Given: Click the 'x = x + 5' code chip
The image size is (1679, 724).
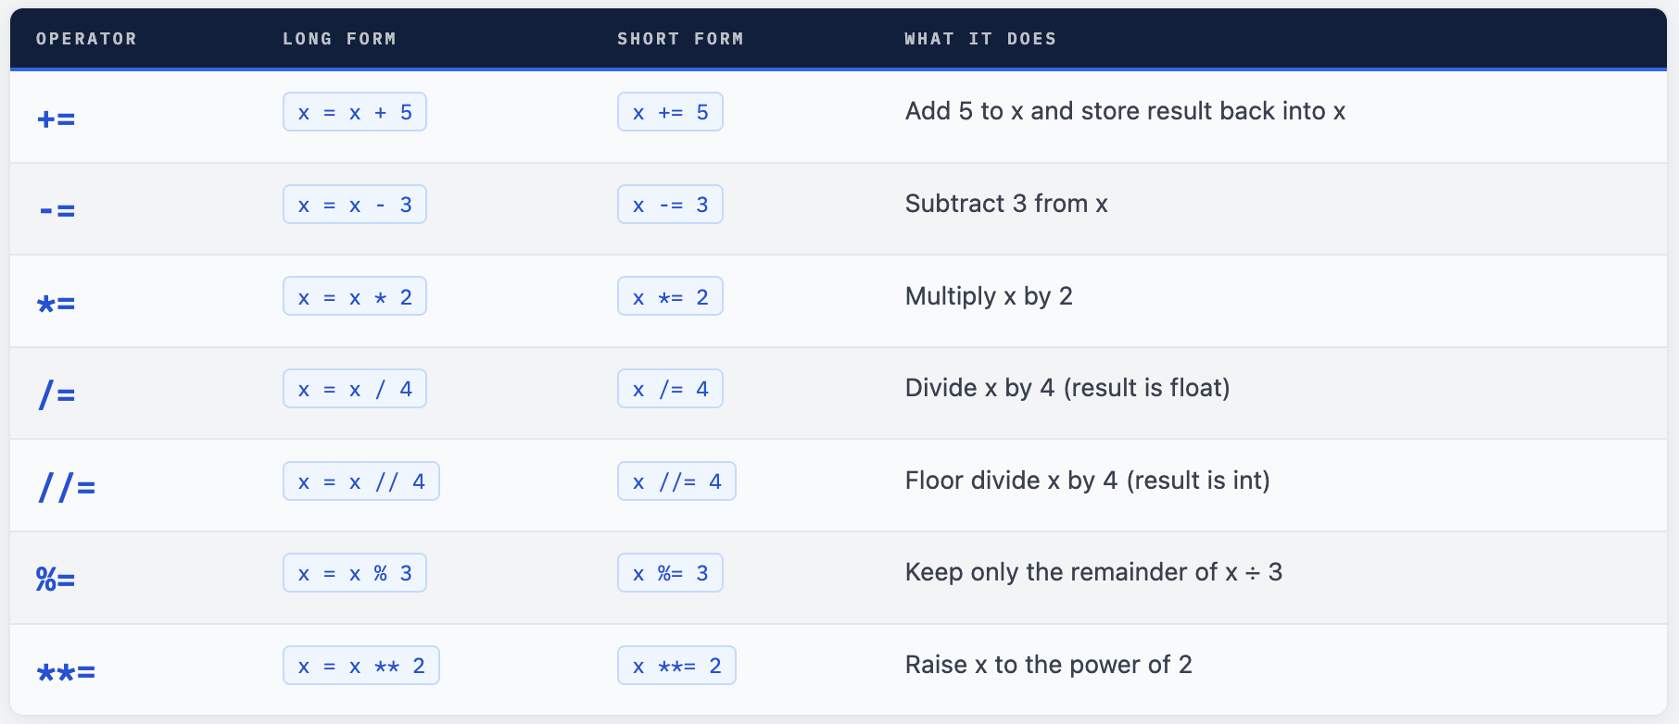Looking at the screenshot, I should (355, 112).
